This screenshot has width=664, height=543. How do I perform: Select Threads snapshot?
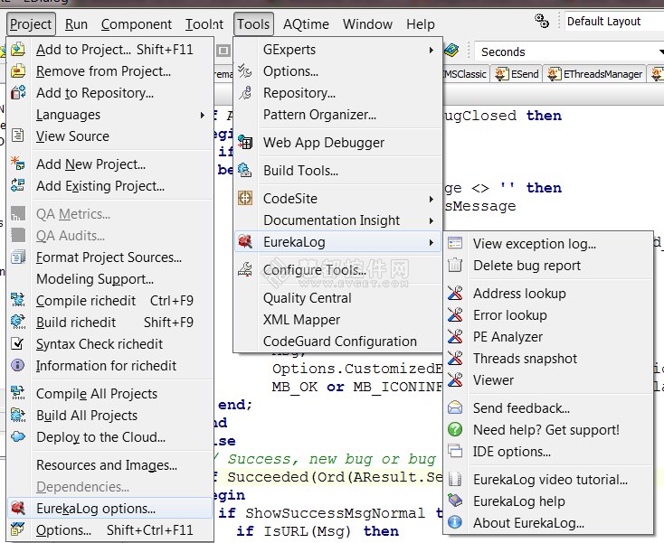coord(548,358)
